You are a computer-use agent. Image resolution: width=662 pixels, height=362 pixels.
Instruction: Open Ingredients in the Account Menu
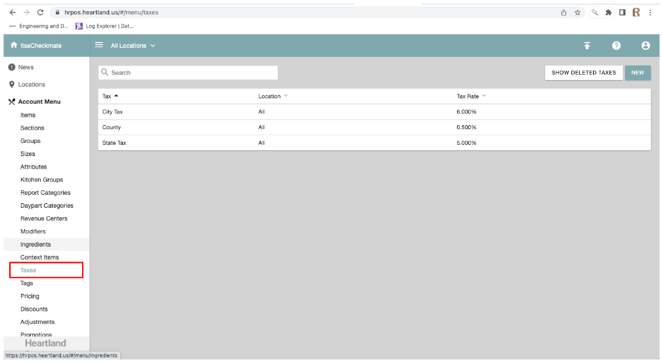35,245
